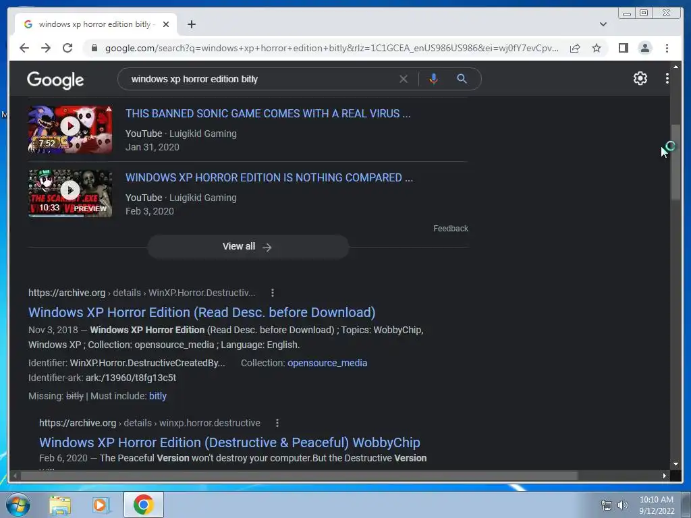The image size is (691, 518).
Task: Go forward with the browser forward arrow
Action: [46, 48]
